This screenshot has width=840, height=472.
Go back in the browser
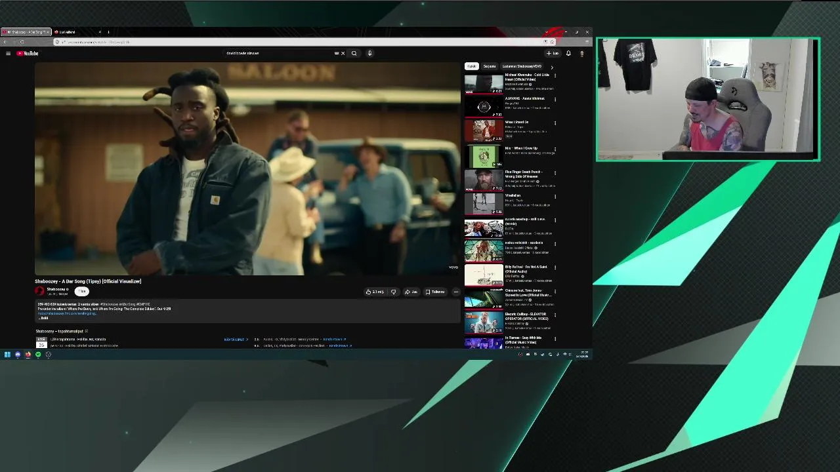[5, 42]
